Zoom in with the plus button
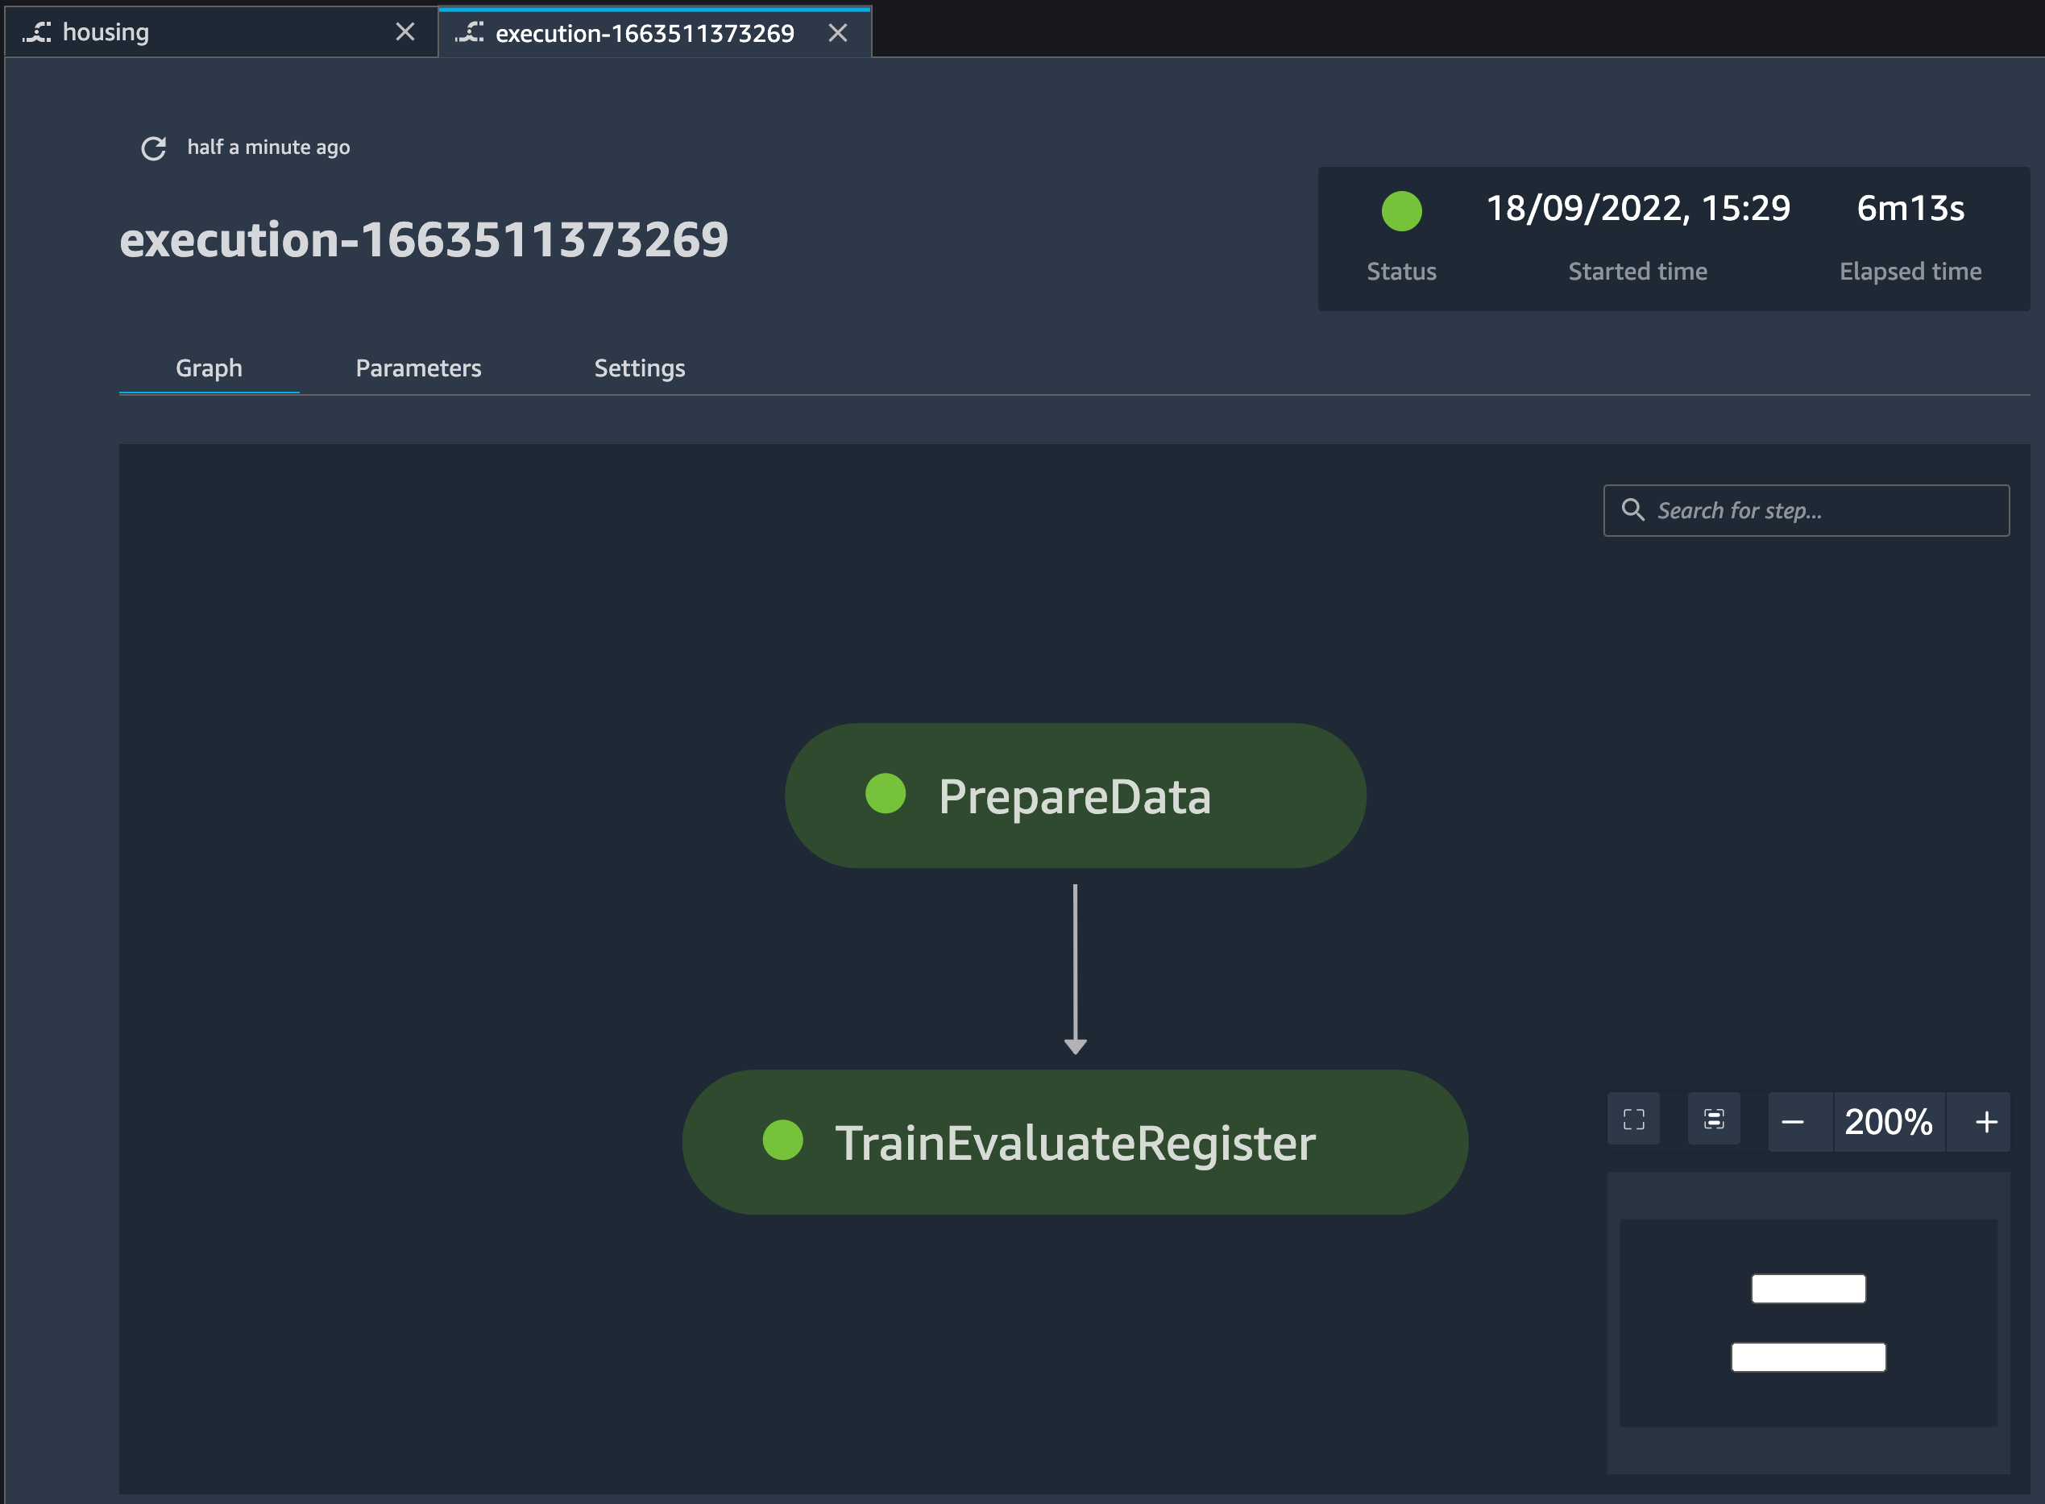2045x1504 pixels. pos(1986,1122)
